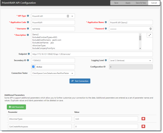The image size is (163, 133).
Task: Click into the Endpoint URL field
Action: coord(92,54)
